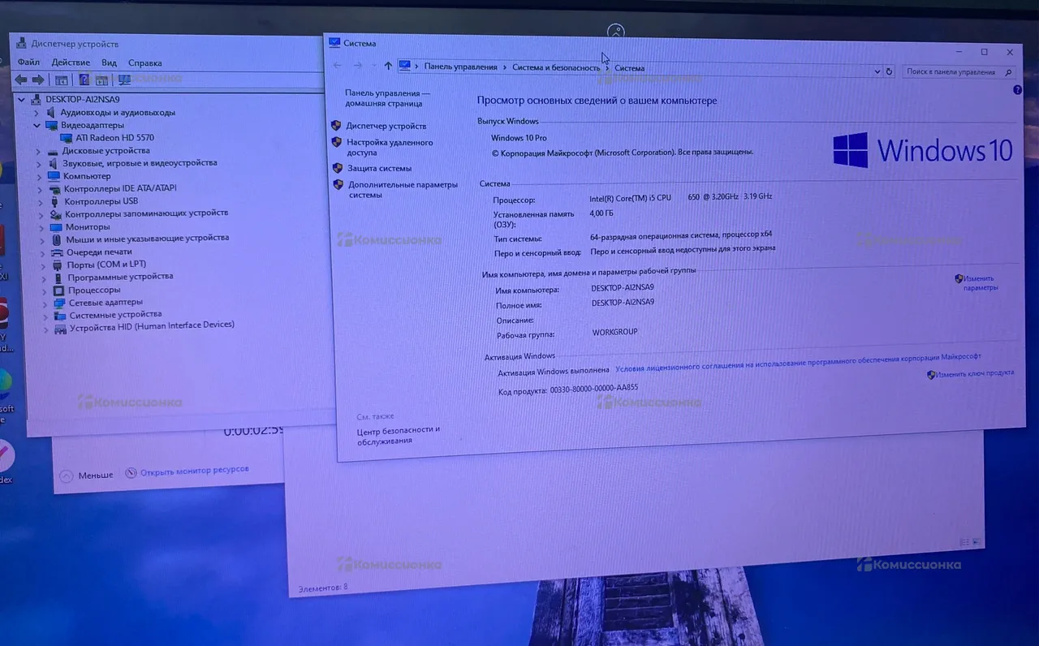Screen dimensions: 1039x646
Task: Click Открыть монитор ресурсов link
Action: 194,470
